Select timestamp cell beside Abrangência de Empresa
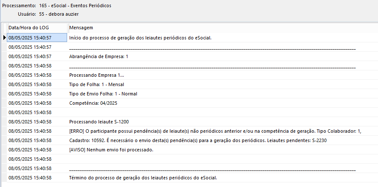This screenshot has width=378, height=187. 37,56
